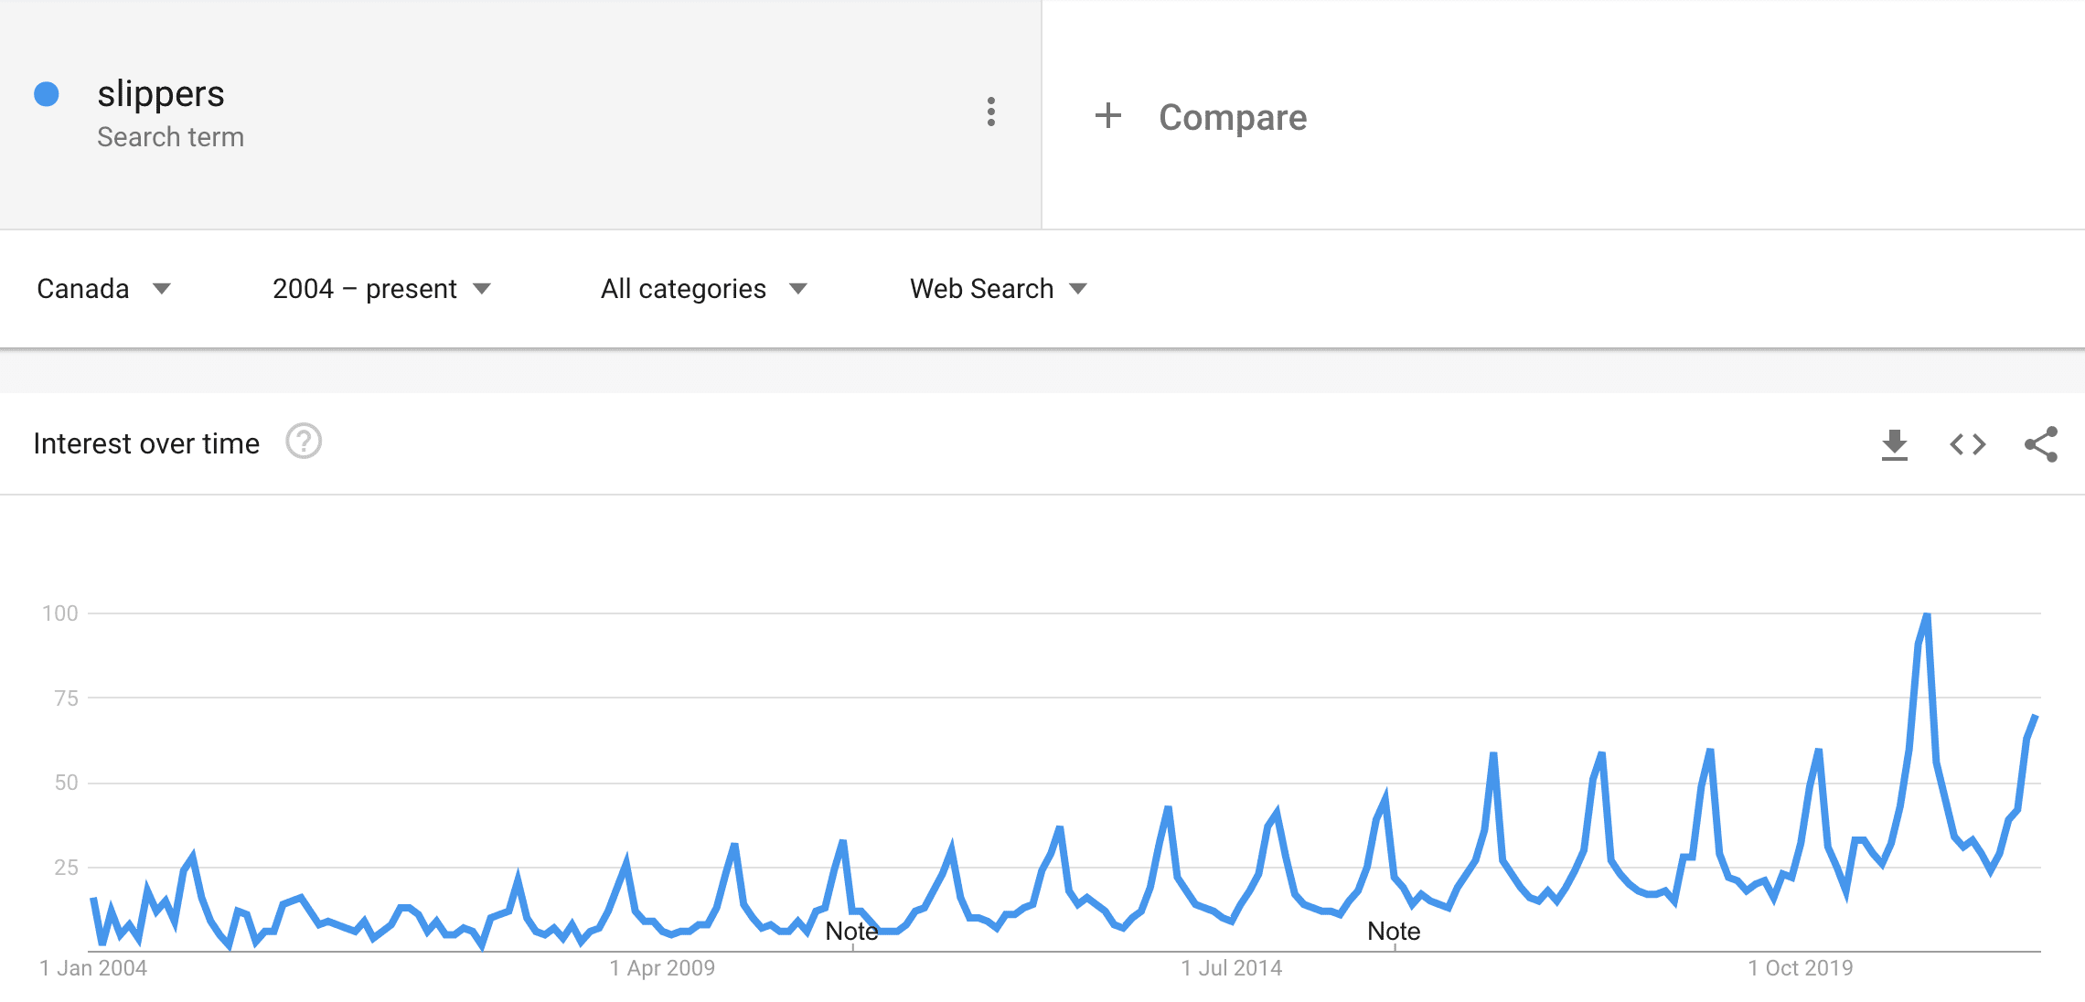Screen dimensions: 2085x1002
Task: Open the three-dot options menu for slippers
Action: (990, 112)
